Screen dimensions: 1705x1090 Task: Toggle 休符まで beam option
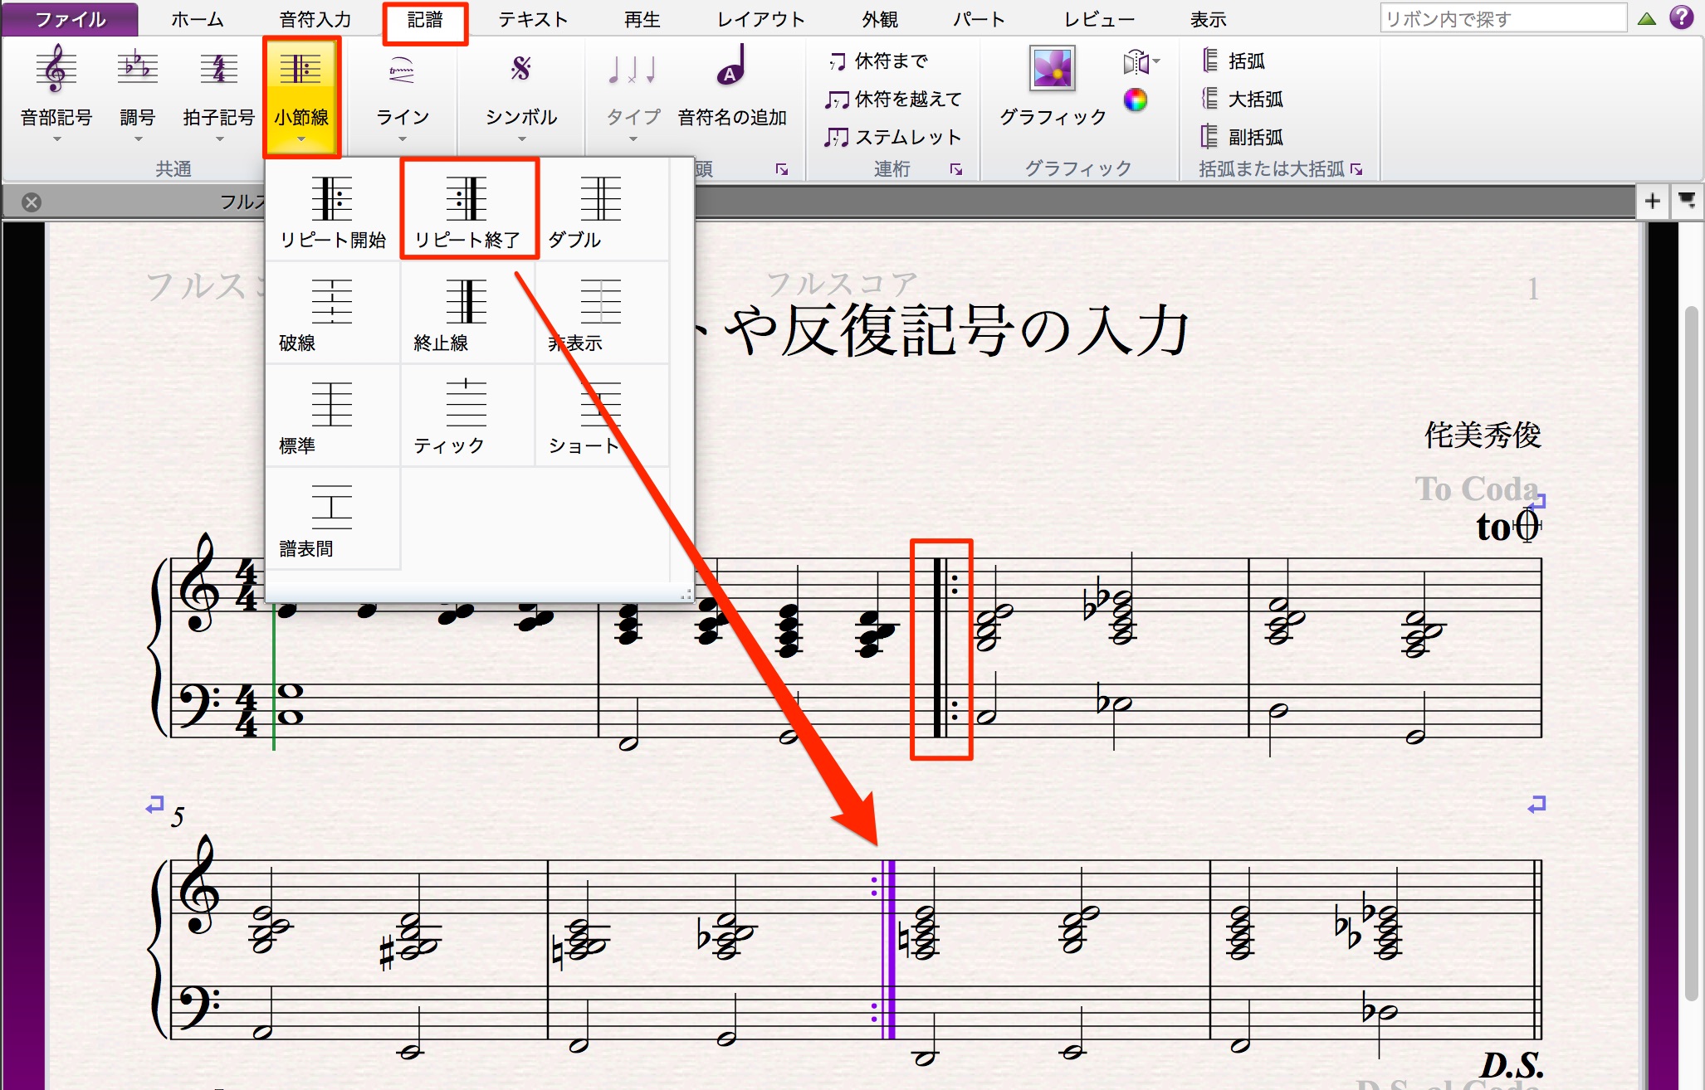coord(878,61)
